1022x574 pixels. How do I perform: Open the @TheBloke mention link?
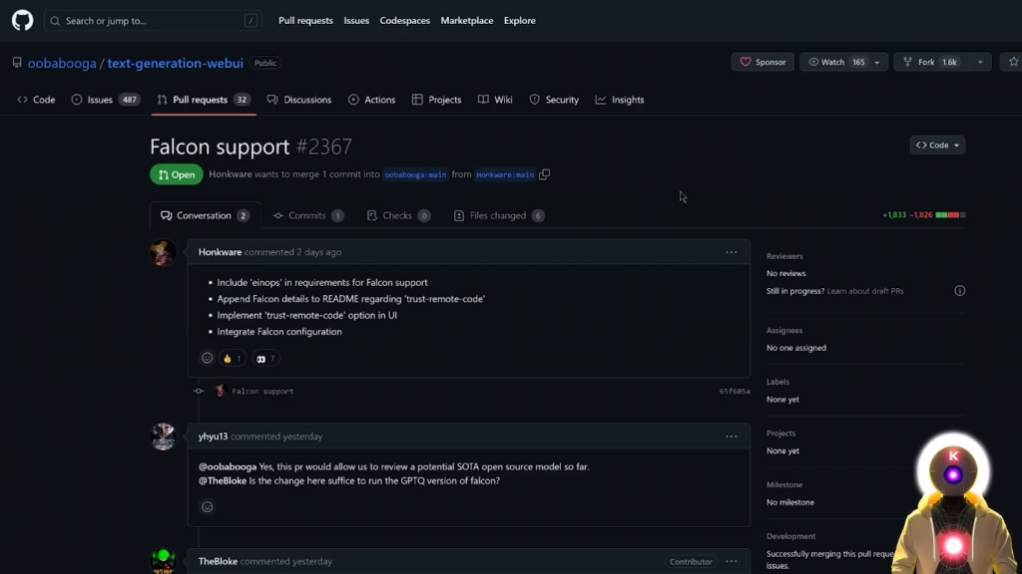pos(223,480)
